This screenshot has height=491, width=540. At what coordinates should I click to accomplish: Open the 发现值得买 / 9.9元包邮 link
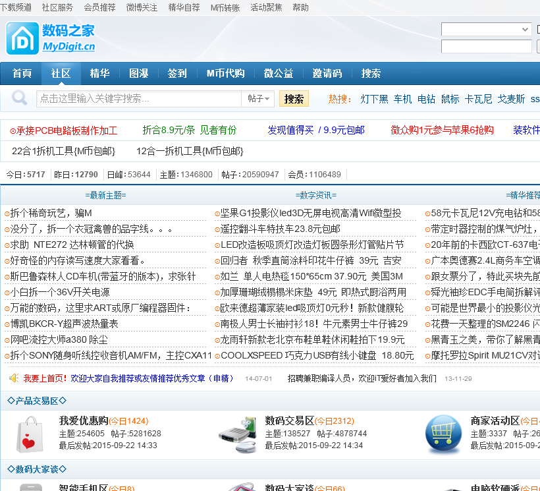pyautogui.click(x=316, y=130)
